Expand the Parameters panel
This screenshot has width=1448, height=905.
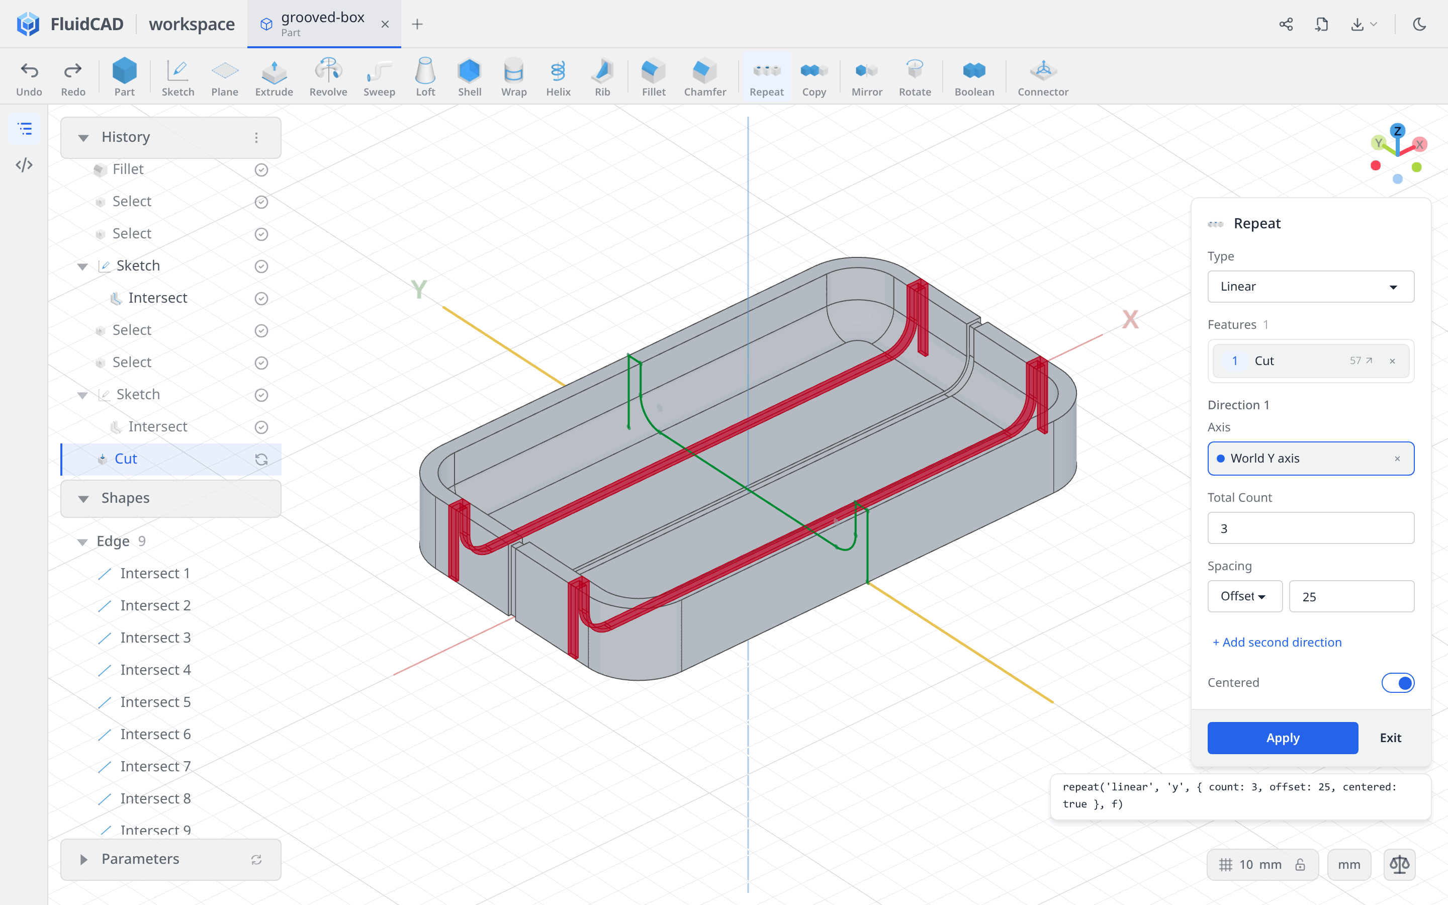click(x=83, y=860)
